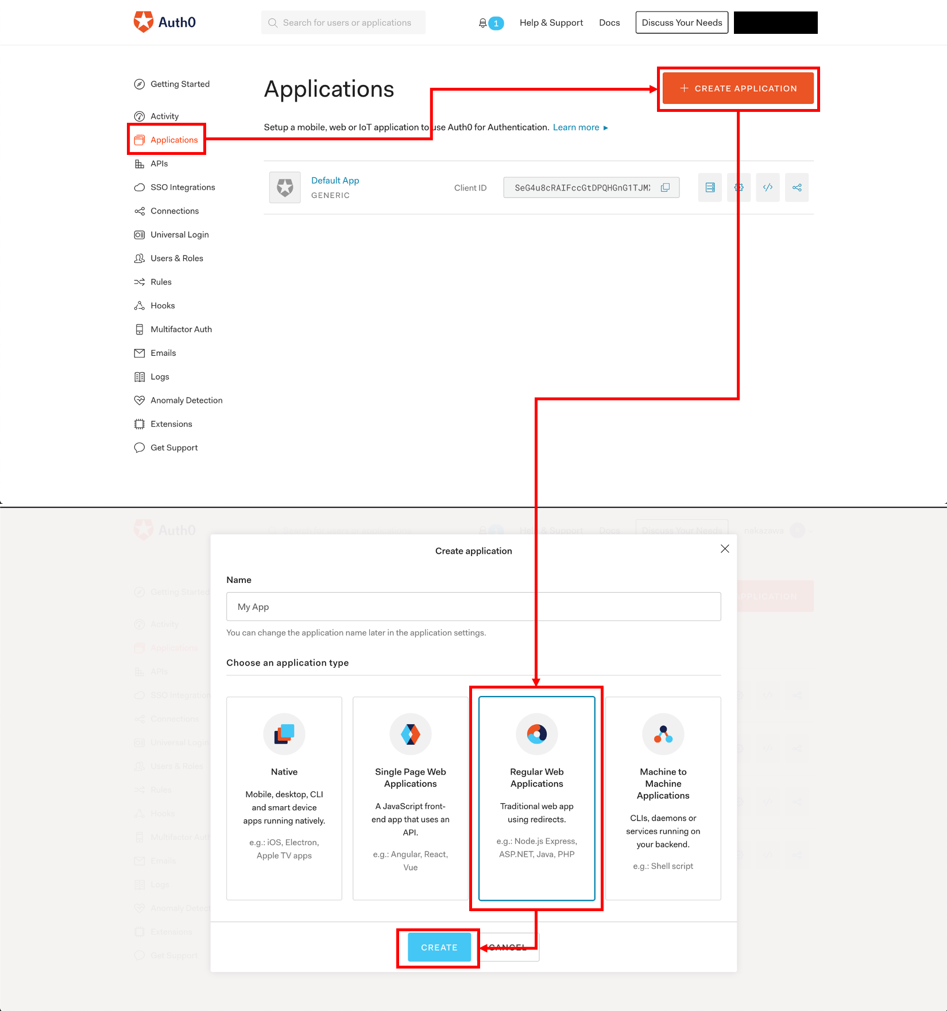This screenshot has height=1011, width=947.
Task: Open the Docs link
Action: point(609,22)
